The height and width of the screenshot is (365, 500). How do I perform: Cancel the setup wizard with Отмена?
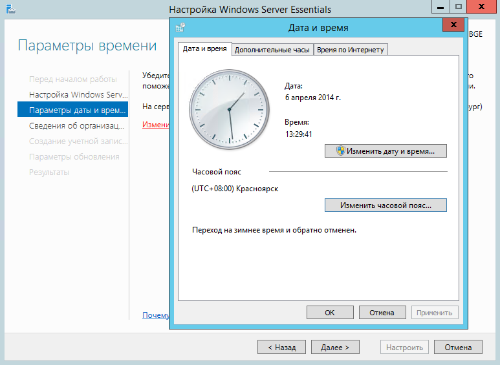(x=458, y=347)
